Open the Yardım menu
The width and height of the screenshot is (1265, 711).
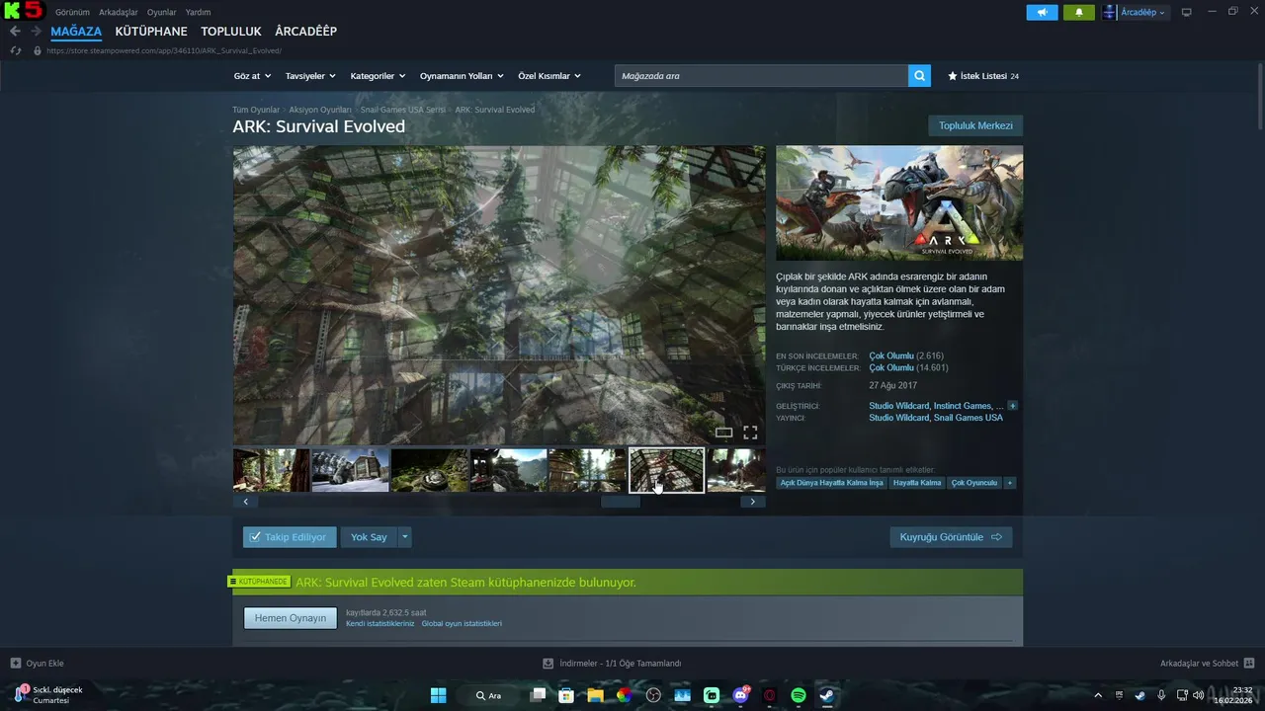pos(198,12)
